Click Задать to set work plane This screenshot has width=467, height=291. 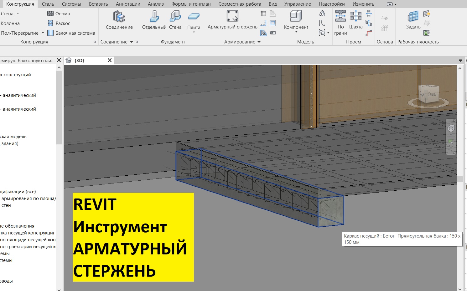tap(413, 20)
